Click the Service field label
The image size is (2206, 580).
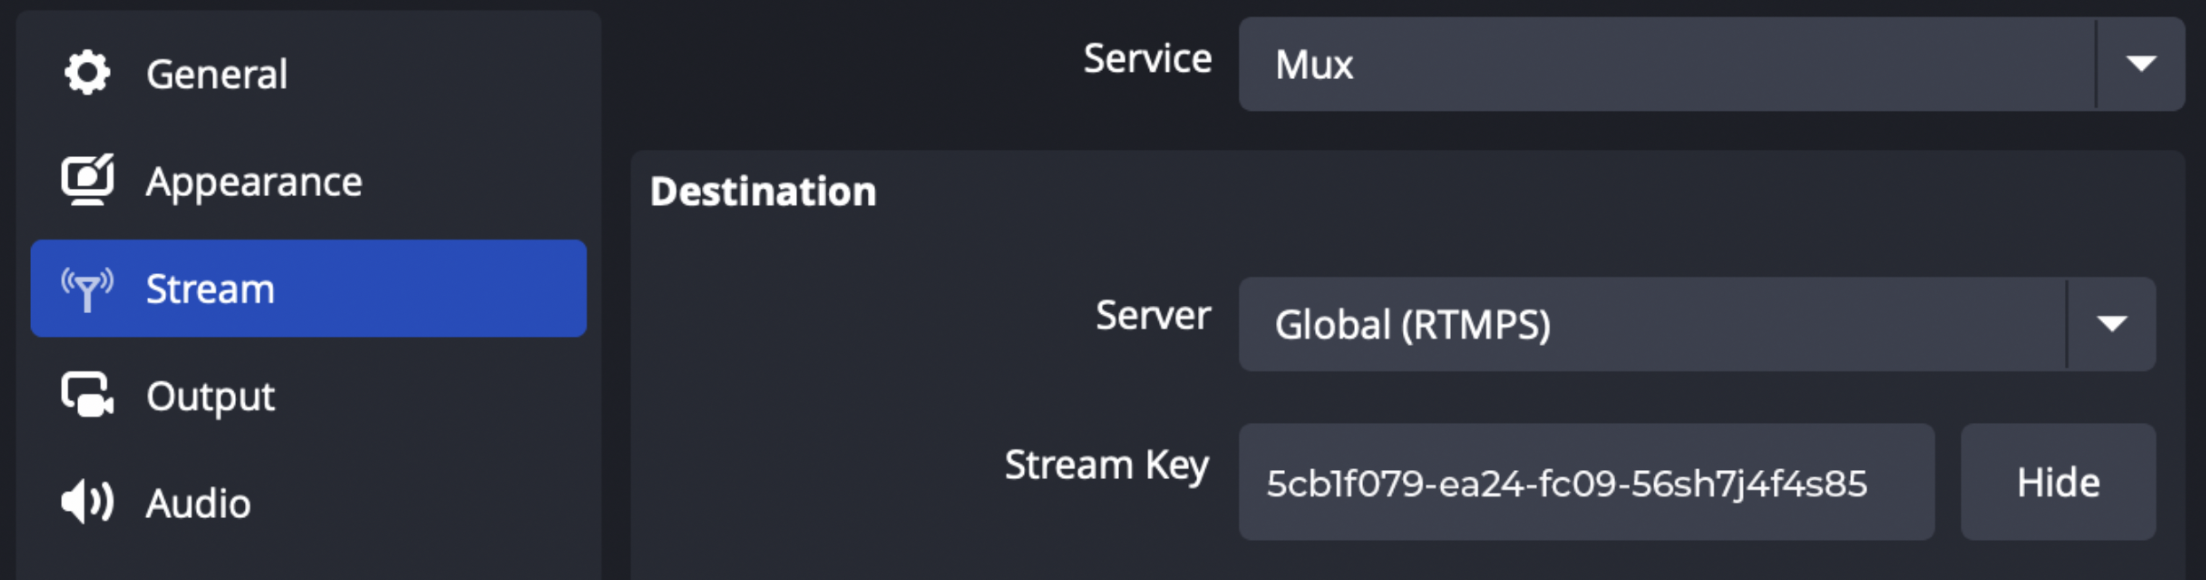pos(1146,59)
